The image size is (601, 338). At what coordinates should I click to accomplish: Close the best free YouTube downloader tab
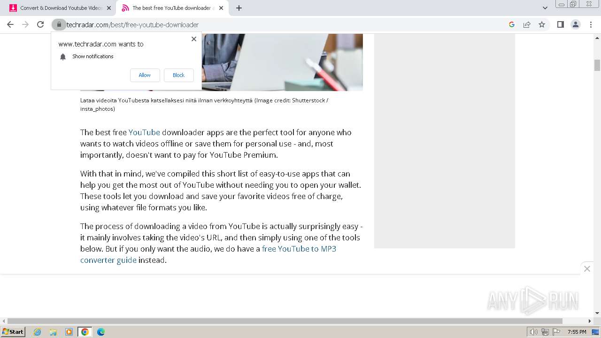(221, 8)
